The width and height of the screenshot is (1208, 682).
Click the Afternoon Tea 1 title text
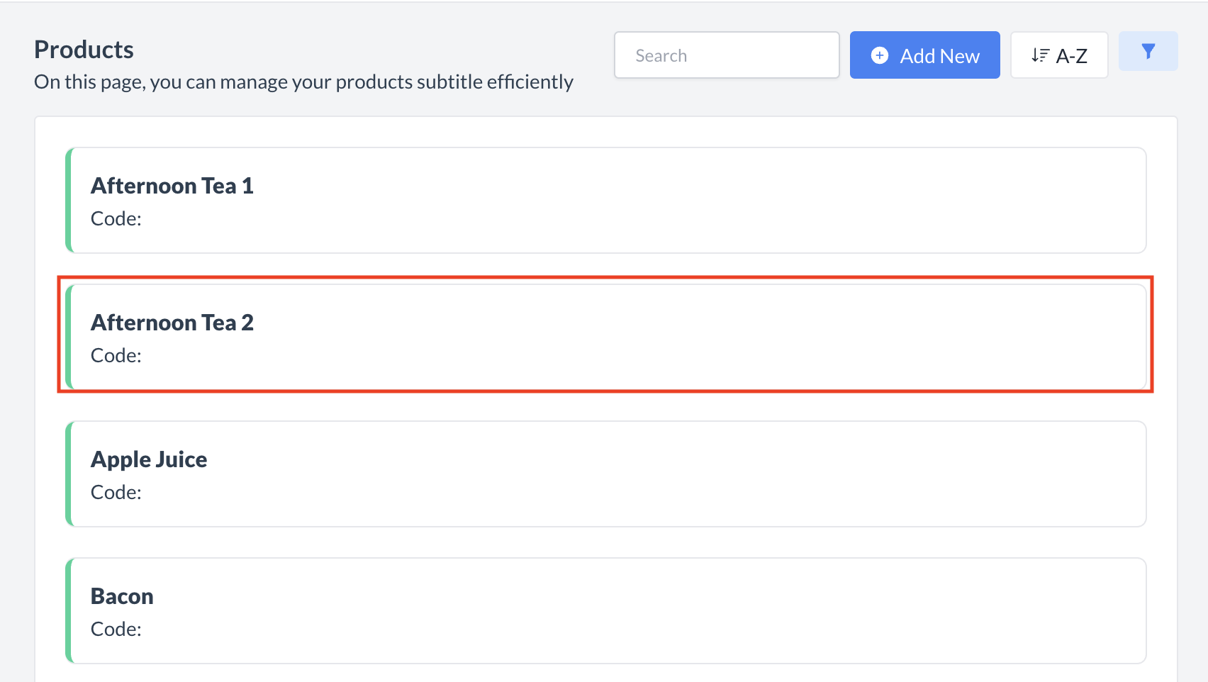172,186
